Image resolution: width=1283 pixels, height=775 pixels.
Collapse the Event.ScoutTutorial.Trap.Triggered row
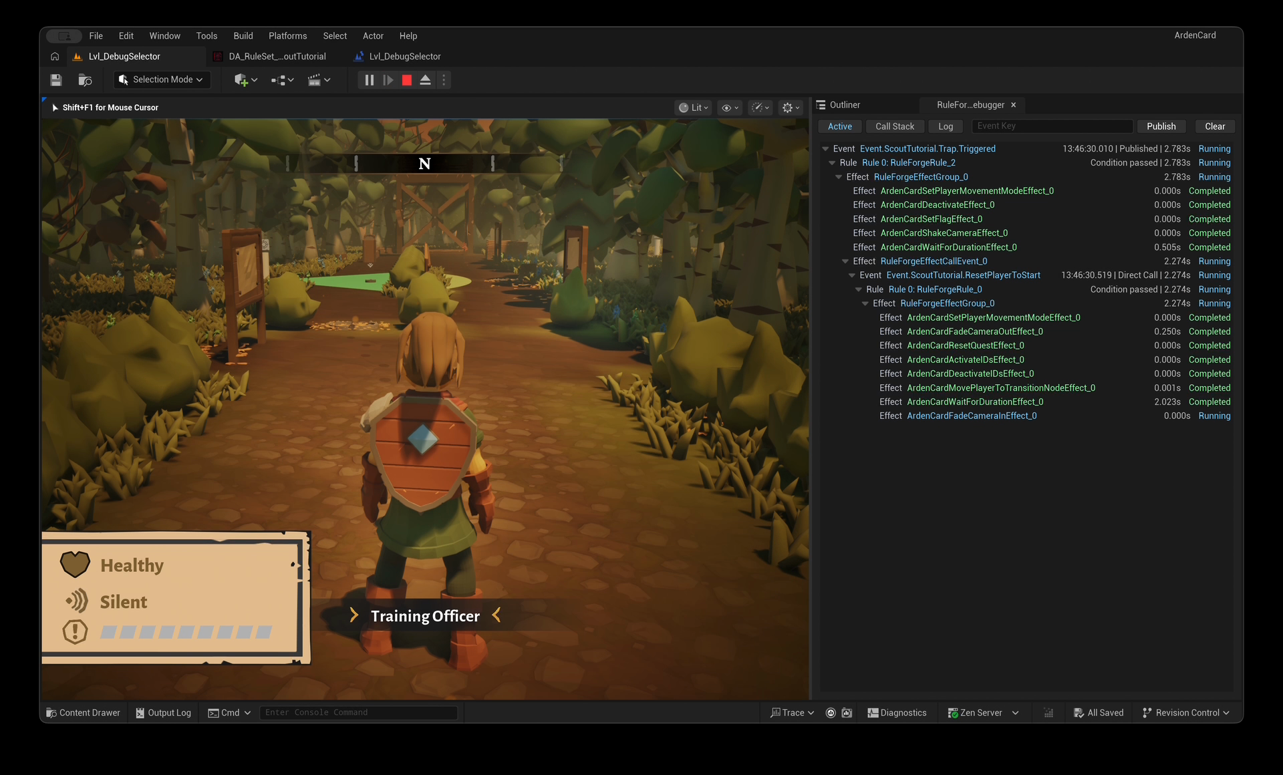point(825,149)
